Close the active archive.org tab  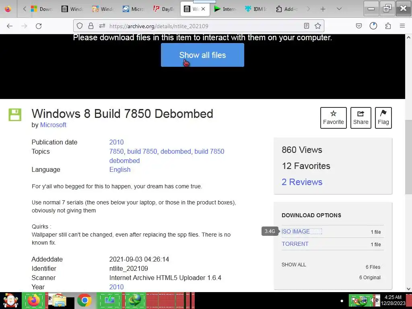[x=203, y=9]
